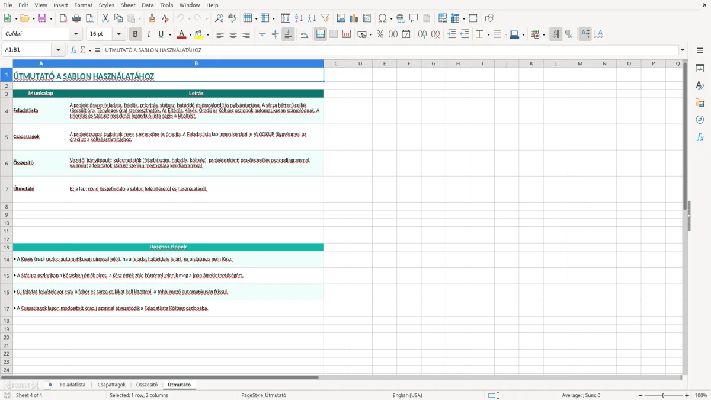Click Export as PDF icon
Viewport: 711px width, 400px height.
tap(63, 18)
